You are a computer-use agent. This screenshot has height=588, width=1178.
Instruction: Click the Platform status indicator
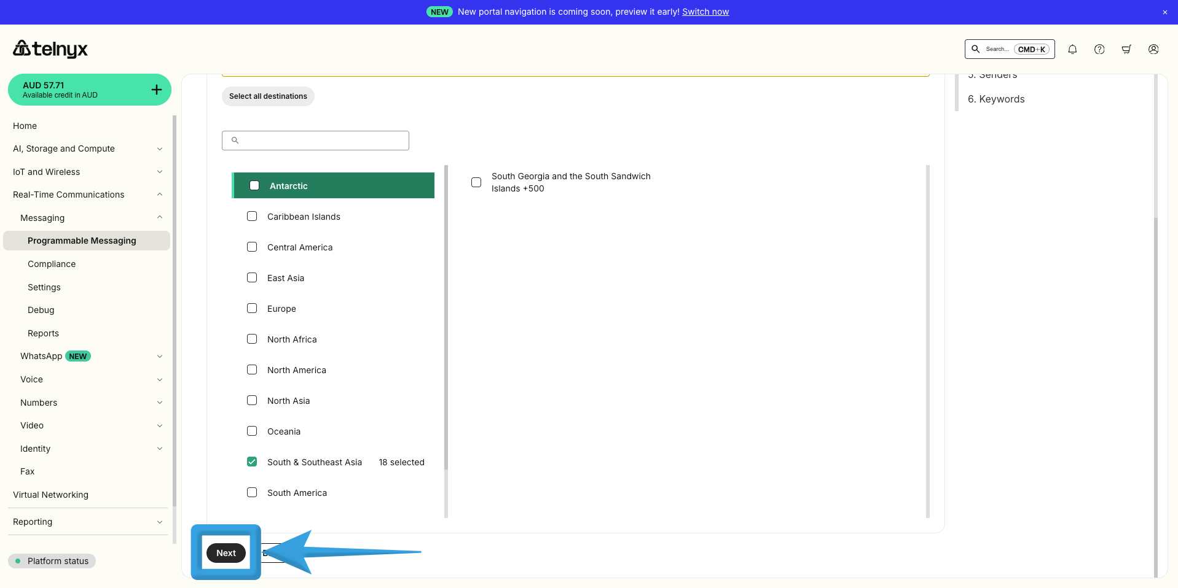(x=52, y=561)
